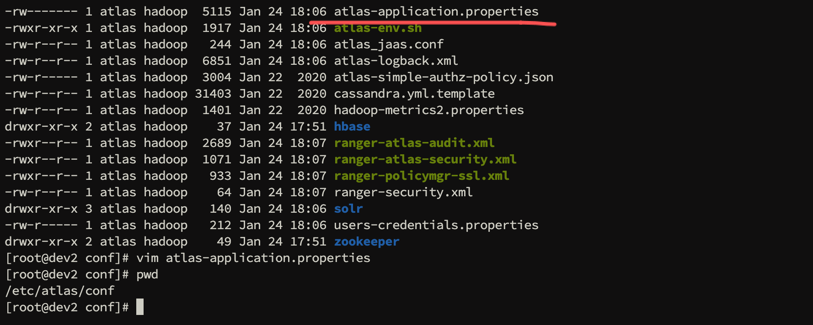This screenshot has width=813, height=325.
Task: Click hadoop-metrics2.properties filename
Action: coord(429,110)
